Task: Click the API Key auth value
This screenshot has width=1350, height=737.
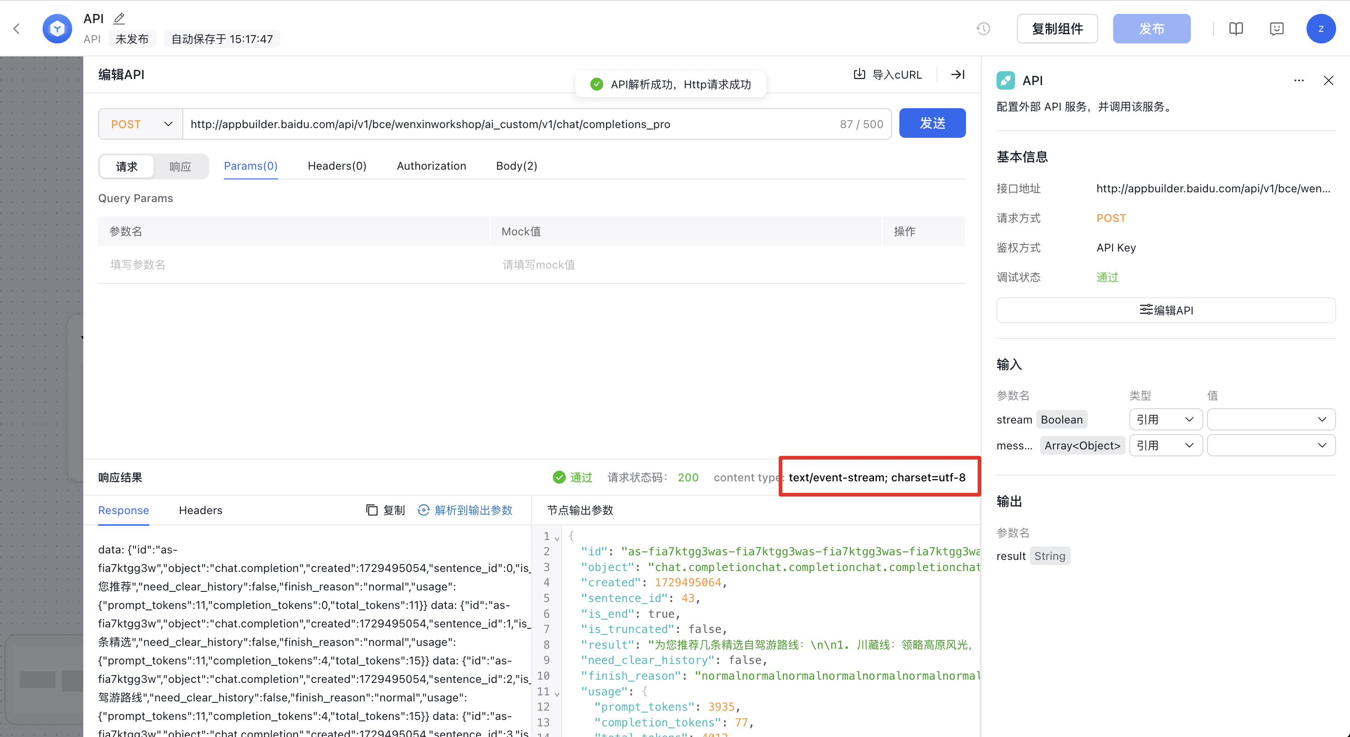Action: click(x=1116, y=247)
